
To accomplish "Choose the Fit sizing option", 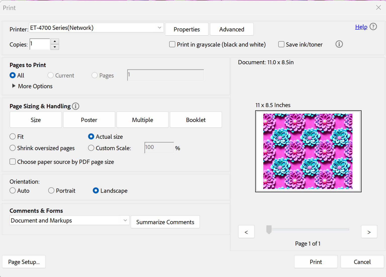I will (13, 136).
